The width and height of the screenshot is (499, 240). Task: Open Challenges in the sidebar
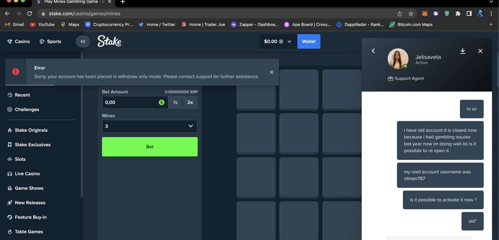coord(23,109)
